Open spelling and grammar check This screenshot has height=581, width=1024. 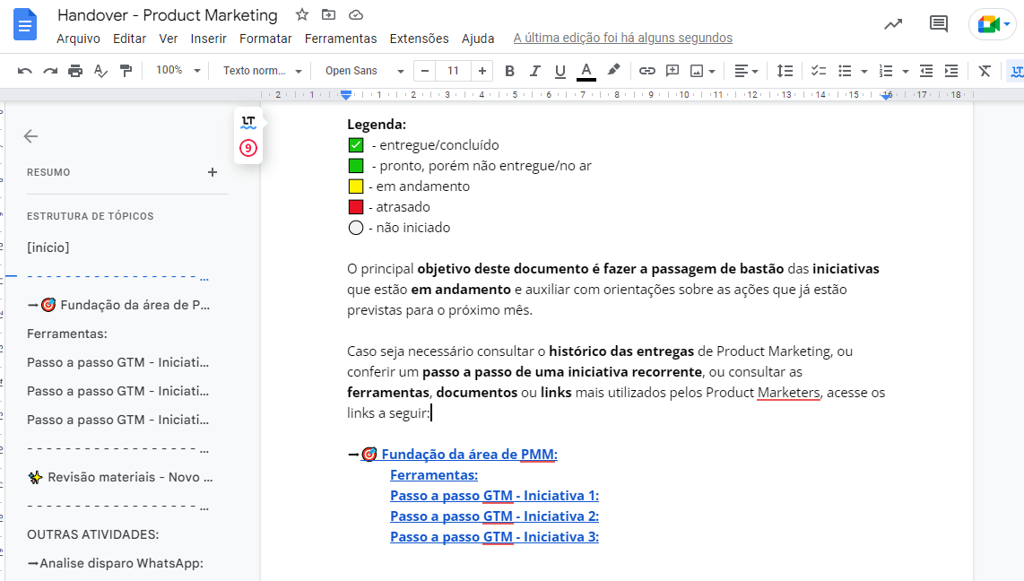click(100, 70)
